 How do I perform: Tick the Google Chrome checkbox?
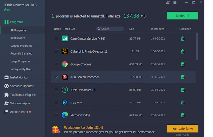(56, 64)
